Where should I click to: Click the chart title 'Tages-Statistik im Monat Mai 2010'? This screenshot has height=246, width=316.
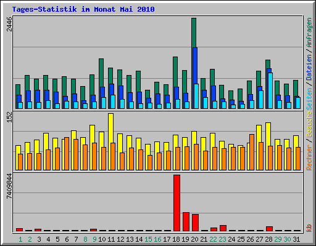click(x=83, y=9)
